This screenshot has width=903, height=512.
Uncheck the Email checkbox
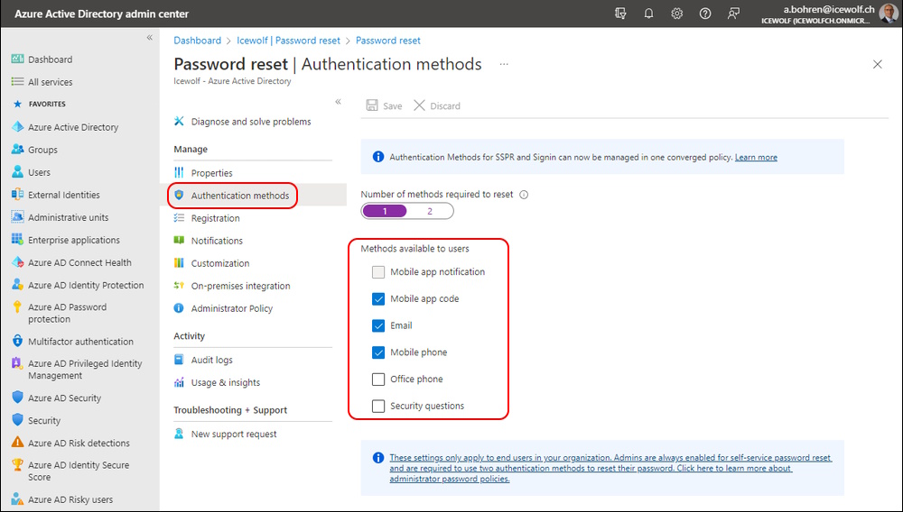click(378, 325)
